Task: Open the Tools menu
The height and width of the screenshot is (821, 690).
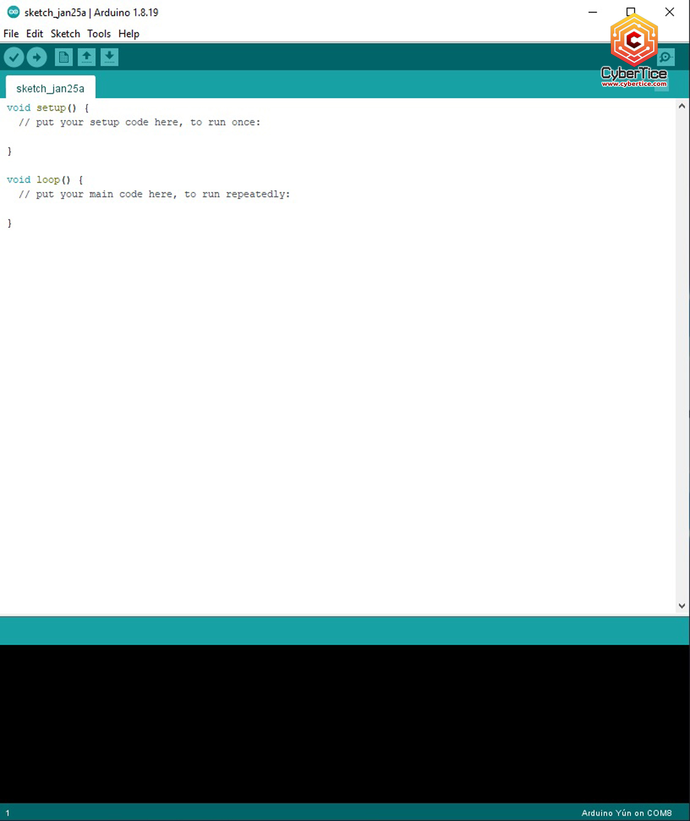Action: [99, 34]
